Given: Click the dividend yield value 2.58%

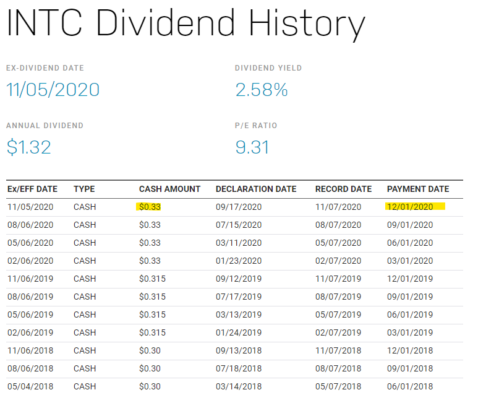Looking at the screenshot, I should (262, 90).
